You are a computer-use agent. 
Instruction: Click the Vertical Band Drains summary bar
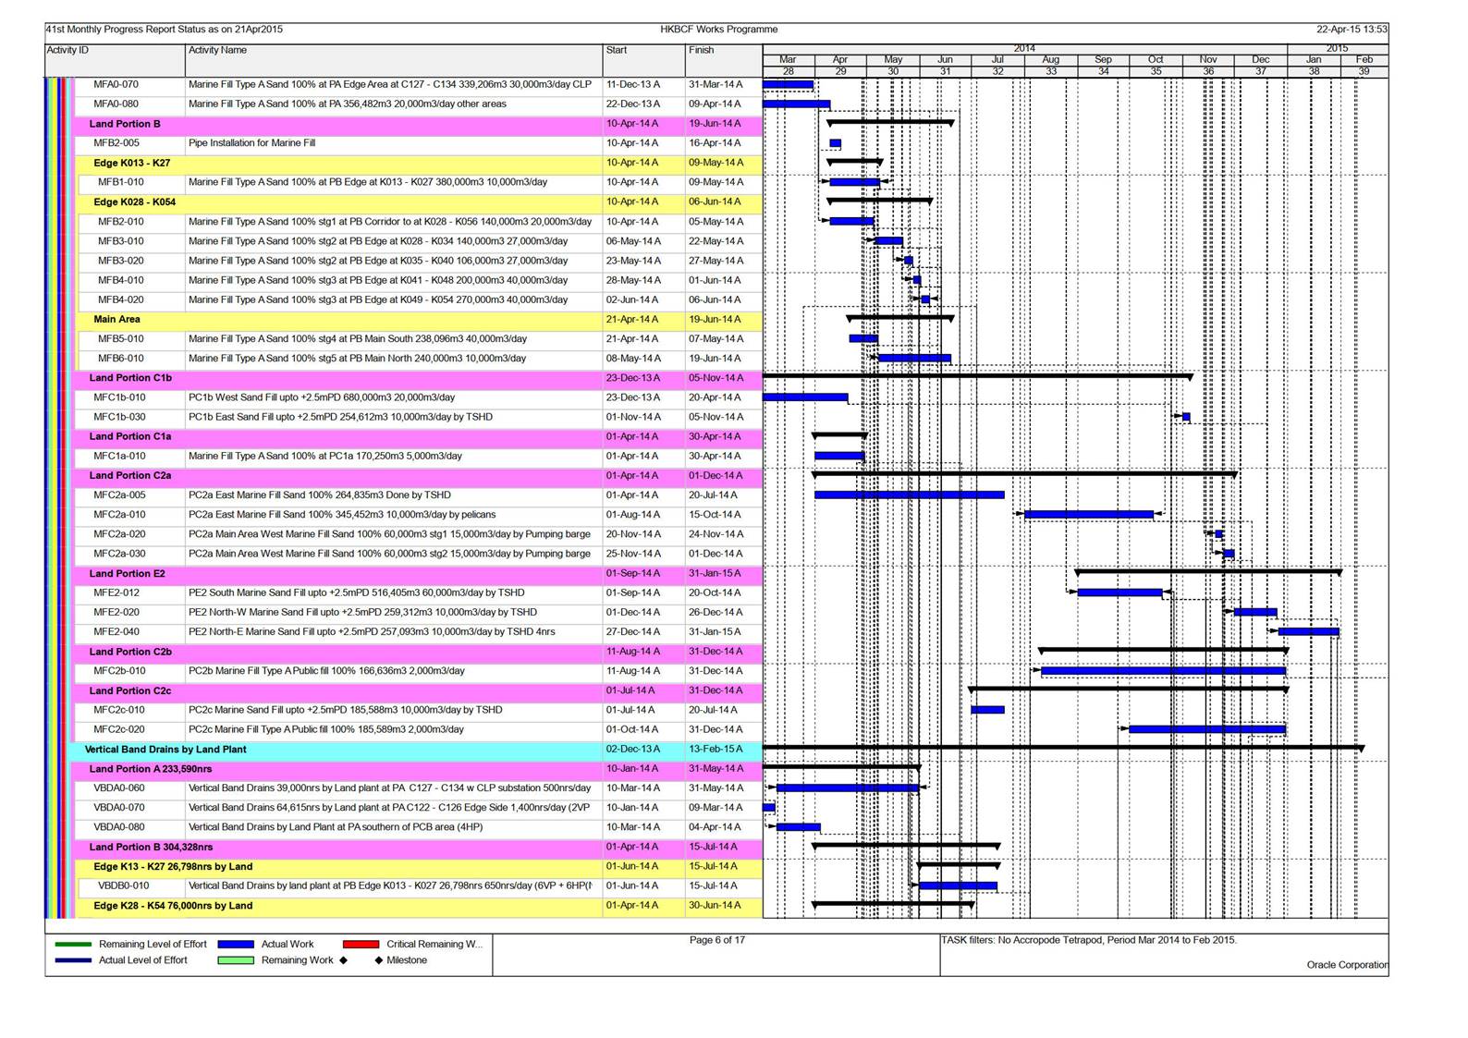(1063, 747)
